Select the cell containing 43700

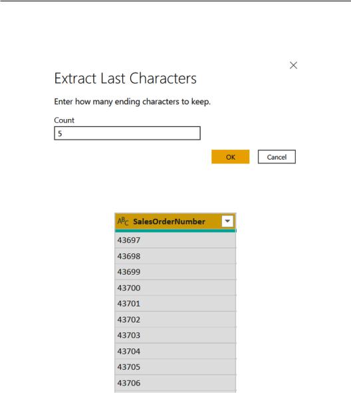pyautogui.click(x=175, y=288)
